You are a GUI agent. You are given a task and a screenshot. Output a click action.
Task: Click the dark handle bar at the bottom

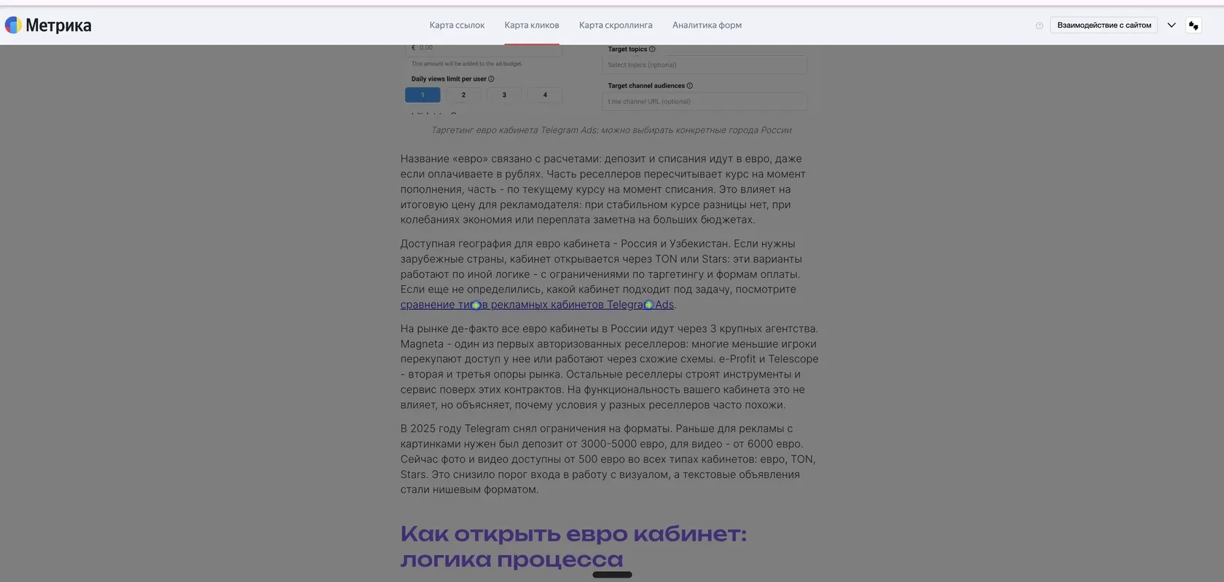pyautogui.click(x=612, y=575)
